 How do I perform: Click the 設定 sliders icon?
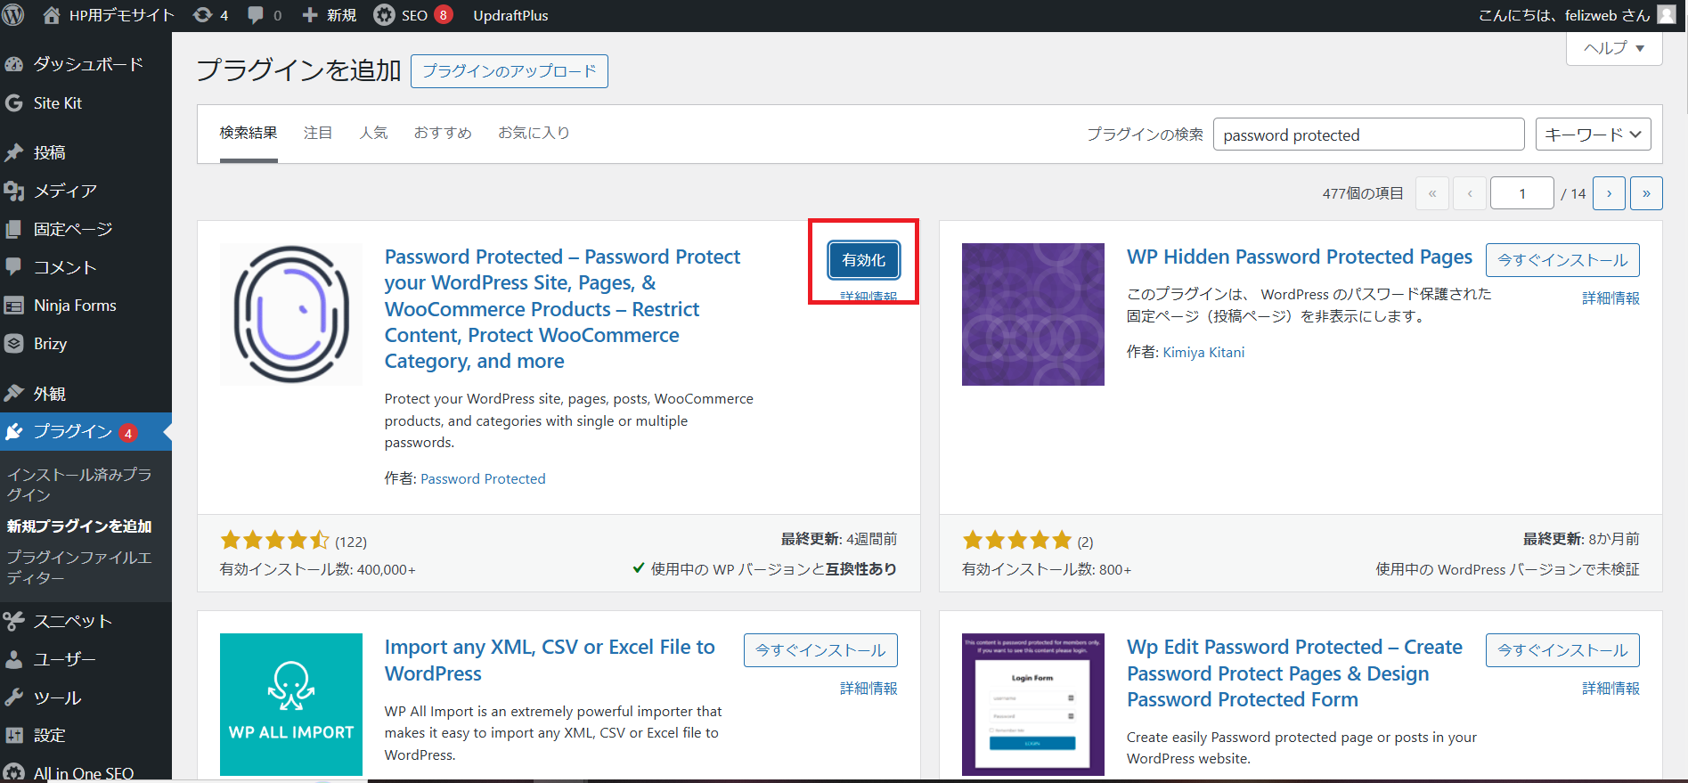(x=13, y=736)
